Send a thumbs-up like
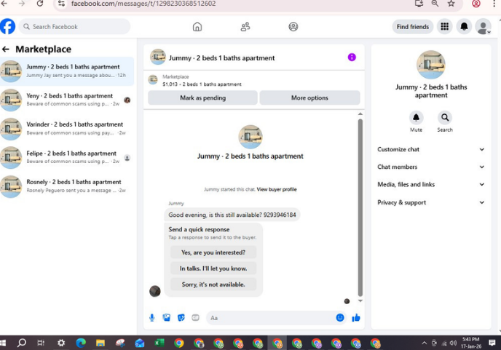The height and width of the screenshot is (350, 501). [355, 317]
